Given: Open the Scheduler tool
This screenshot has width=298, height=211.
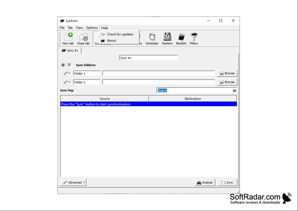Looking at the screenshot, I should click(x=152, y=39).
